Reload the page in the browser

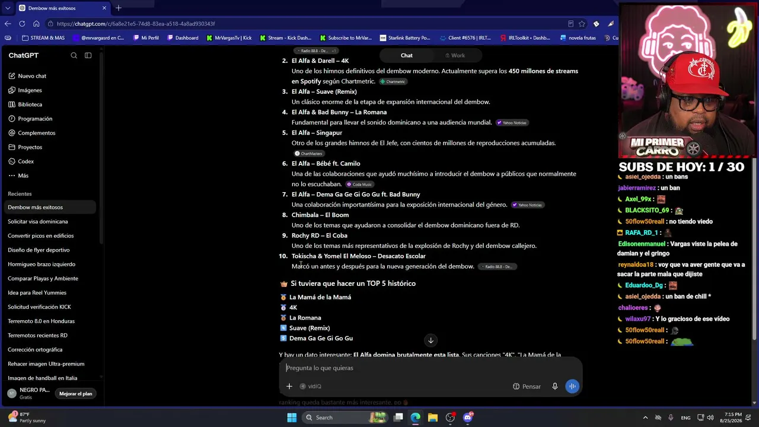pos(22,24)
